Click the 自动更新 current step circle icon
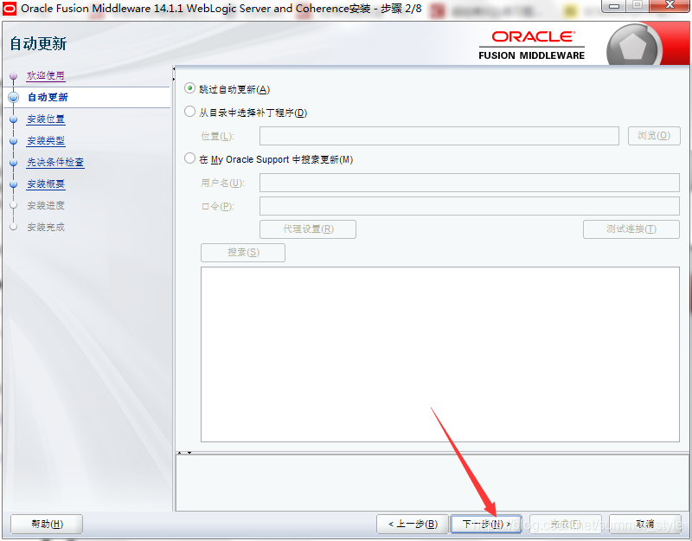Image resolution: width=692 pixels, height=541 pixels. [x=13, y=98]
